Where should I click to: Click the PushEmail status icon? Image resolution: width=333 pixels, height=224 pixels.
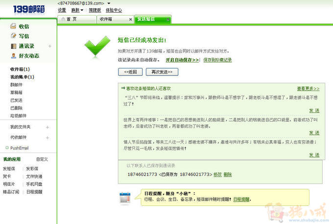(7, 148)
